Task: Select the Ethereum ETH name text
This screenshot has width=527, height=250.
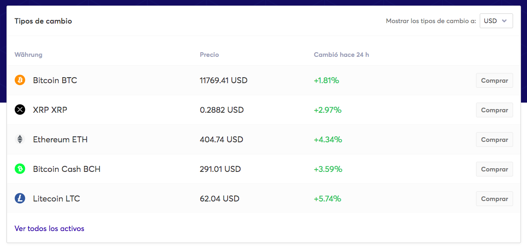Action: pos(60,140)
